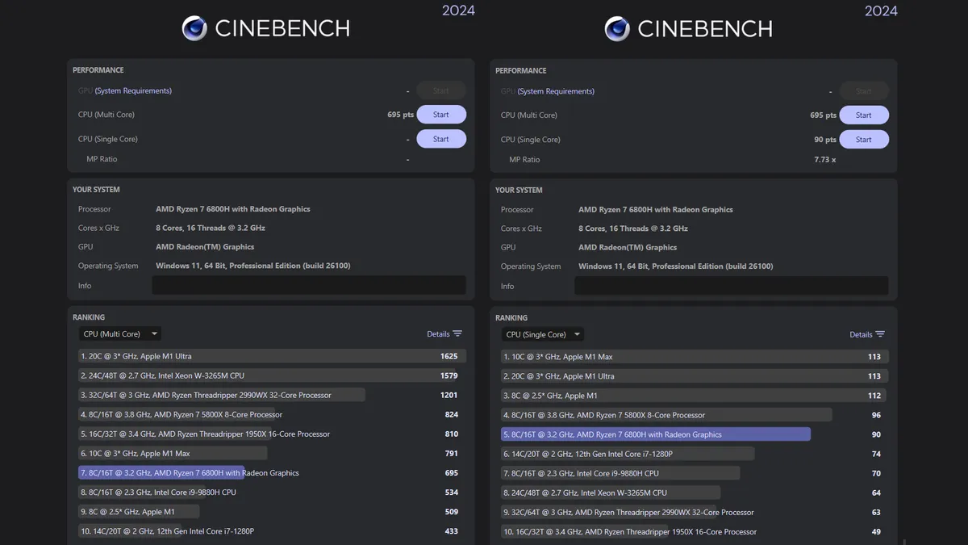Click the Details filter icon in Single Core ranking
Screen dimensions: 968x545
click(880, 334)
